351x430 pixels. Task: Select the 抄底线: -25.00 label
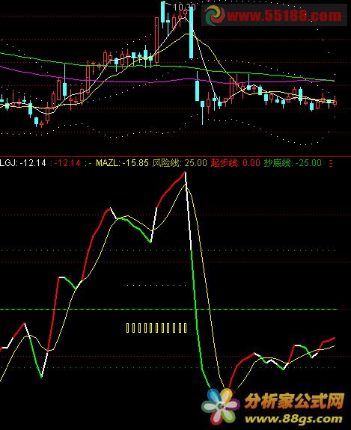click(x=293, y=163)
